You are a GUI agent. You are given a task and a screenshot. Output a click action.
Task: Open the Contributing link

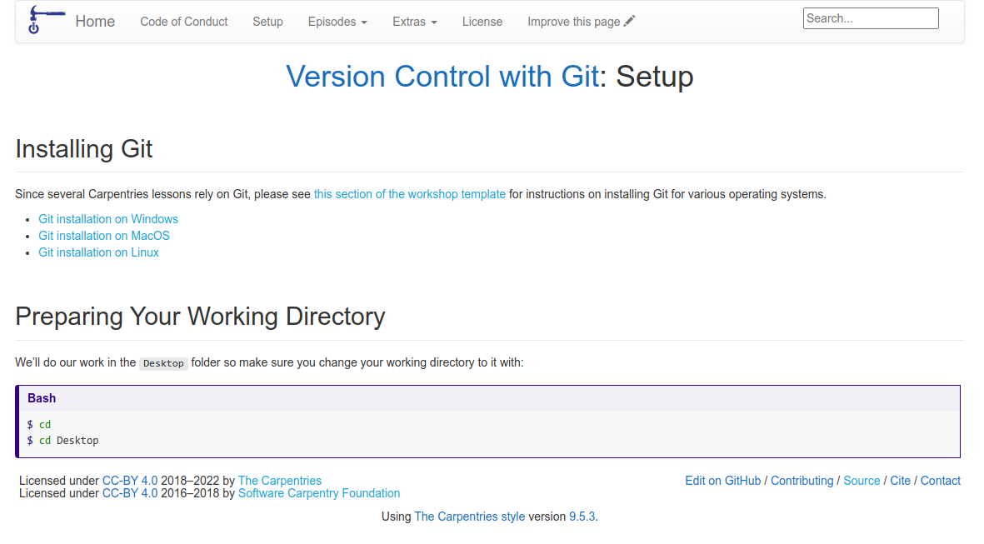pos(802,481)
